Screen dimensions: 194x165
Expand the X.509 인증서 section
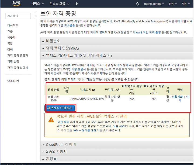(117, 152)
